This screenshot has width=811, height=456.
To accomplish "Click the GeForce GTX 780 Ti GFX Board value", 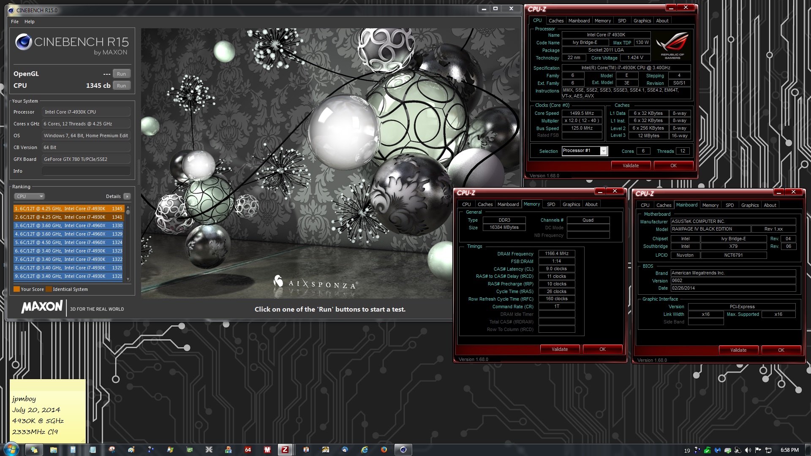I will point(86,159).
